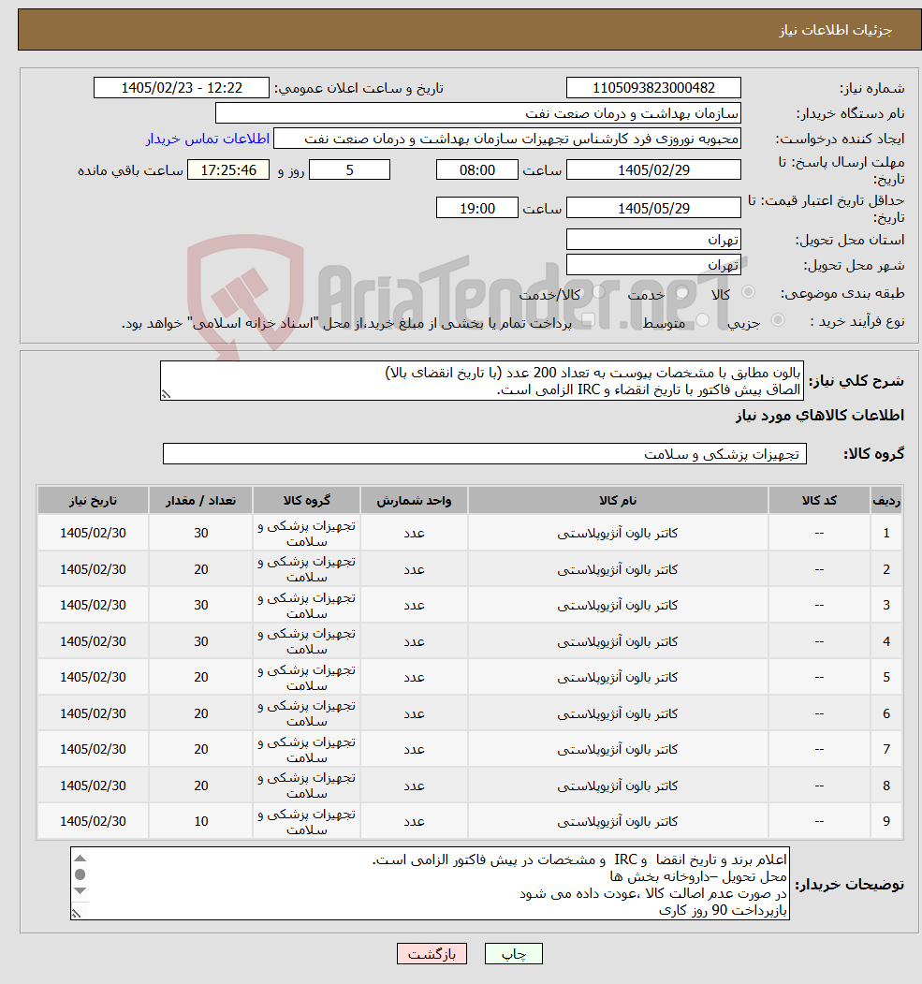Viewport: 922px width, 984px height.
Task: Click quantity 20 in row 2
Action: pos(200,570)
